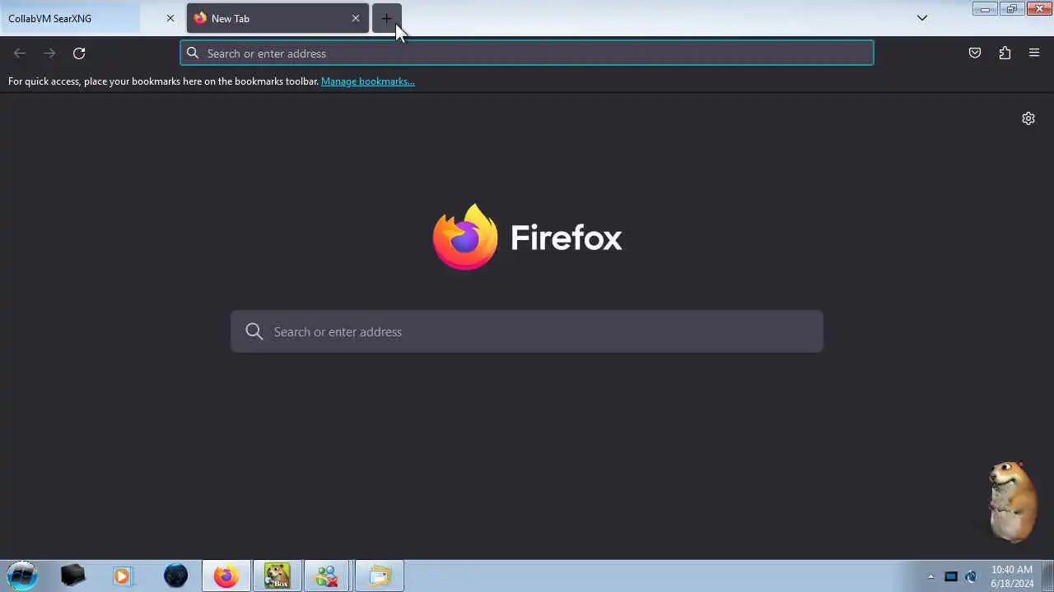This screenshot has height=592, width=1054.
Task: Close the New Tab tab
Action: (x=356, y=18)
